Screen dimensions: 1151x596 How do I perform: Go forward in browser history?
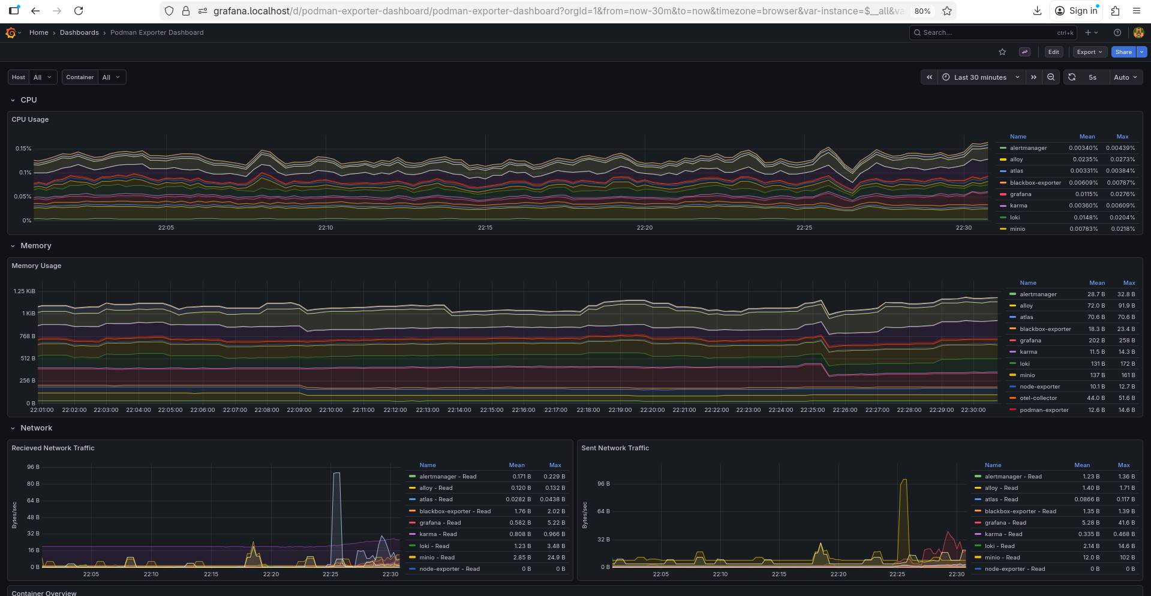pyautogui.click(x=57, y=11)
